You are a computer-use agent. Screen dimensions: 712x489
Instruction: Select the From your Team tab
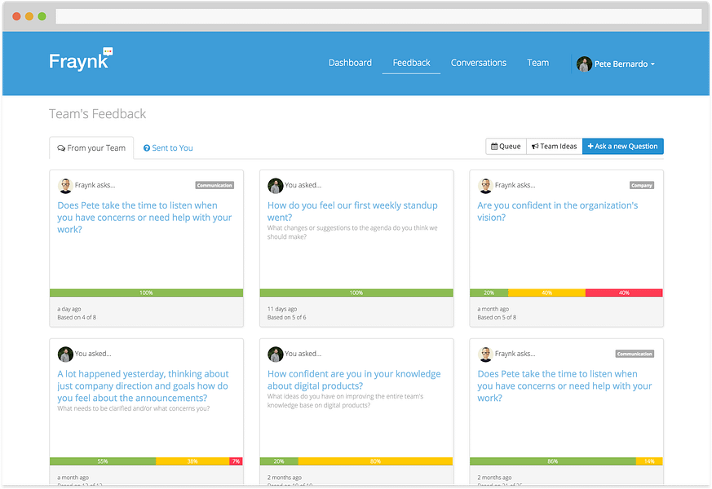tap(91, 148)
